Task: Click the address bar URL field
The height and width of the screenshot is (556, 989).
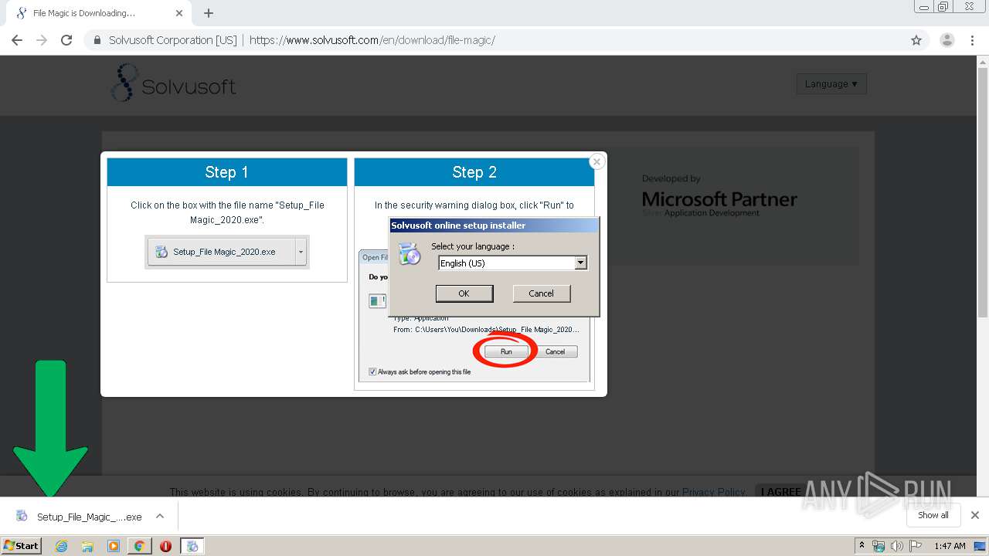Action: point(371,40)
